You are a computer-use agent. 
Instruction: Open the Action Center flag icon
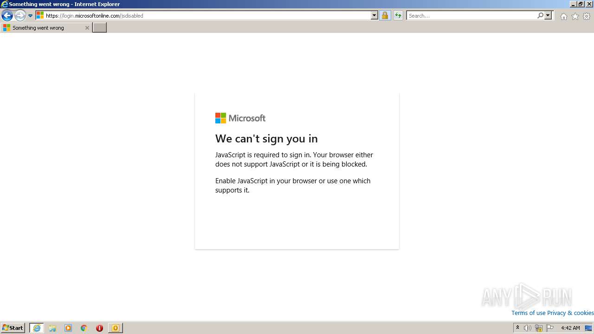pyautogui.click(x=550, y=328)
